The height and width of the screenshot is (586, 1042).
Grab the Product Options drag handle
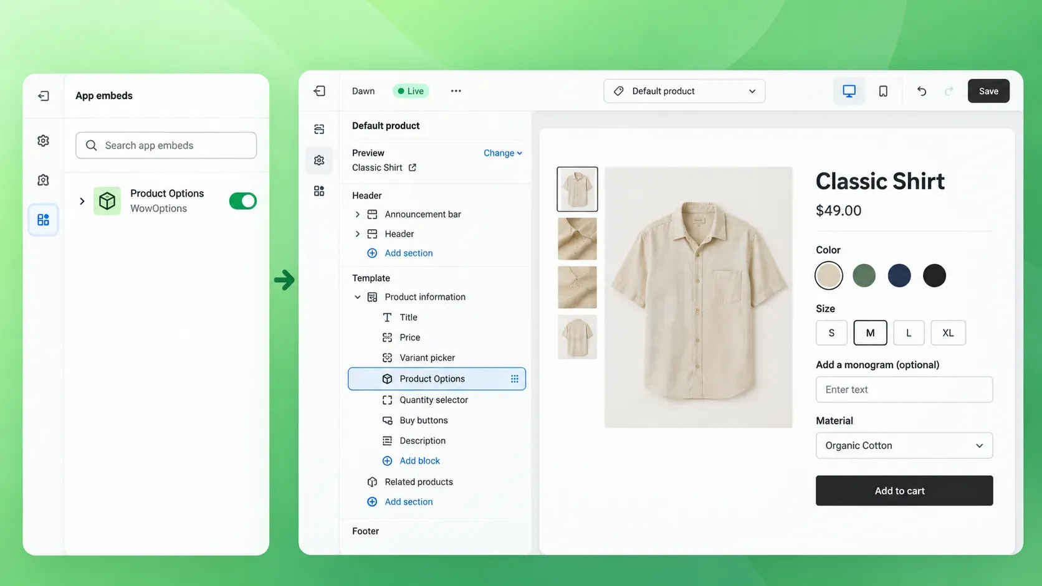point(515,379)
